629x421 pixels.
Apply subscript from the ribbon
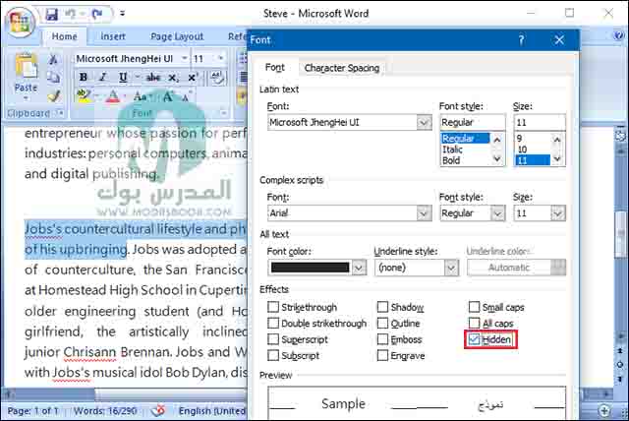pos(173,78)
